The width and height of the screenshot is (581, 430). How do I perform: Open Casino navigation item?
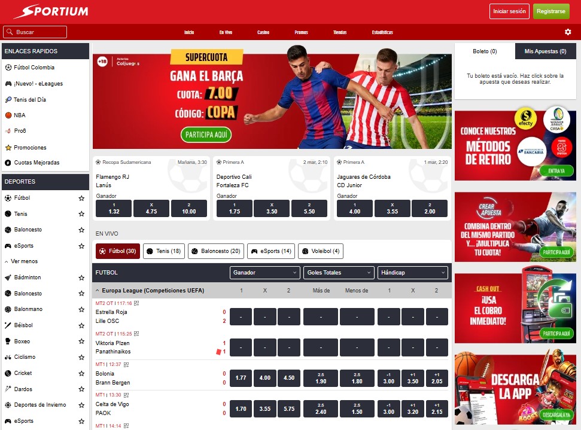(x=263, y=32)
